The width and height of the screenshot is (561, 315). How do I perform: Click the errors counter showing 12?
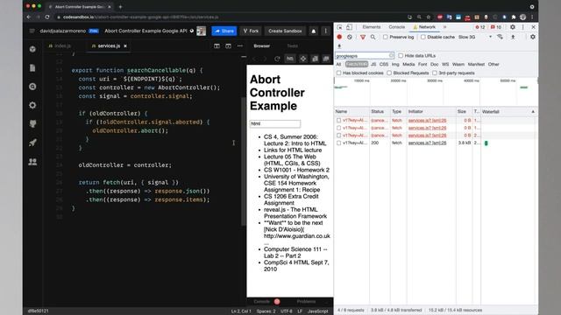(x=479, y=27)
